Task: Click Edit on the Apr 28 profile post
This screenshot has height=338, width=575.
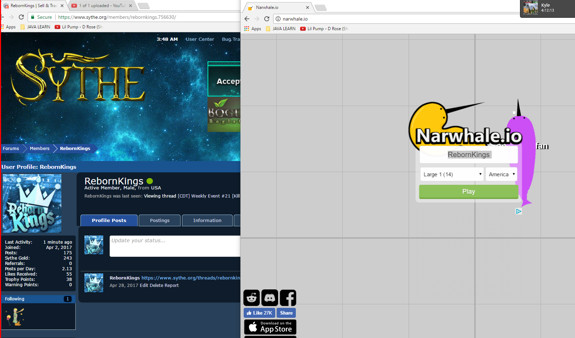Action: [144, 286]
